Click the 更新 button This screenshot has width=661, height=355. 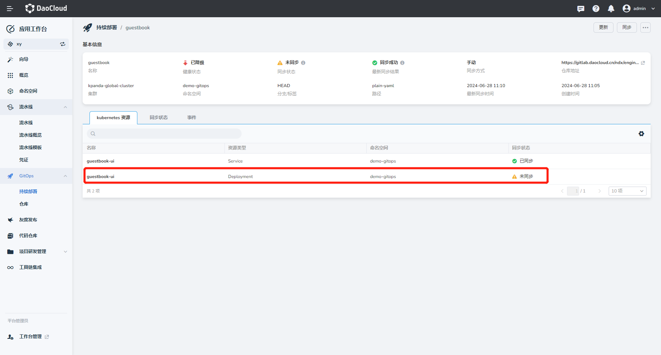pos(603,28)
